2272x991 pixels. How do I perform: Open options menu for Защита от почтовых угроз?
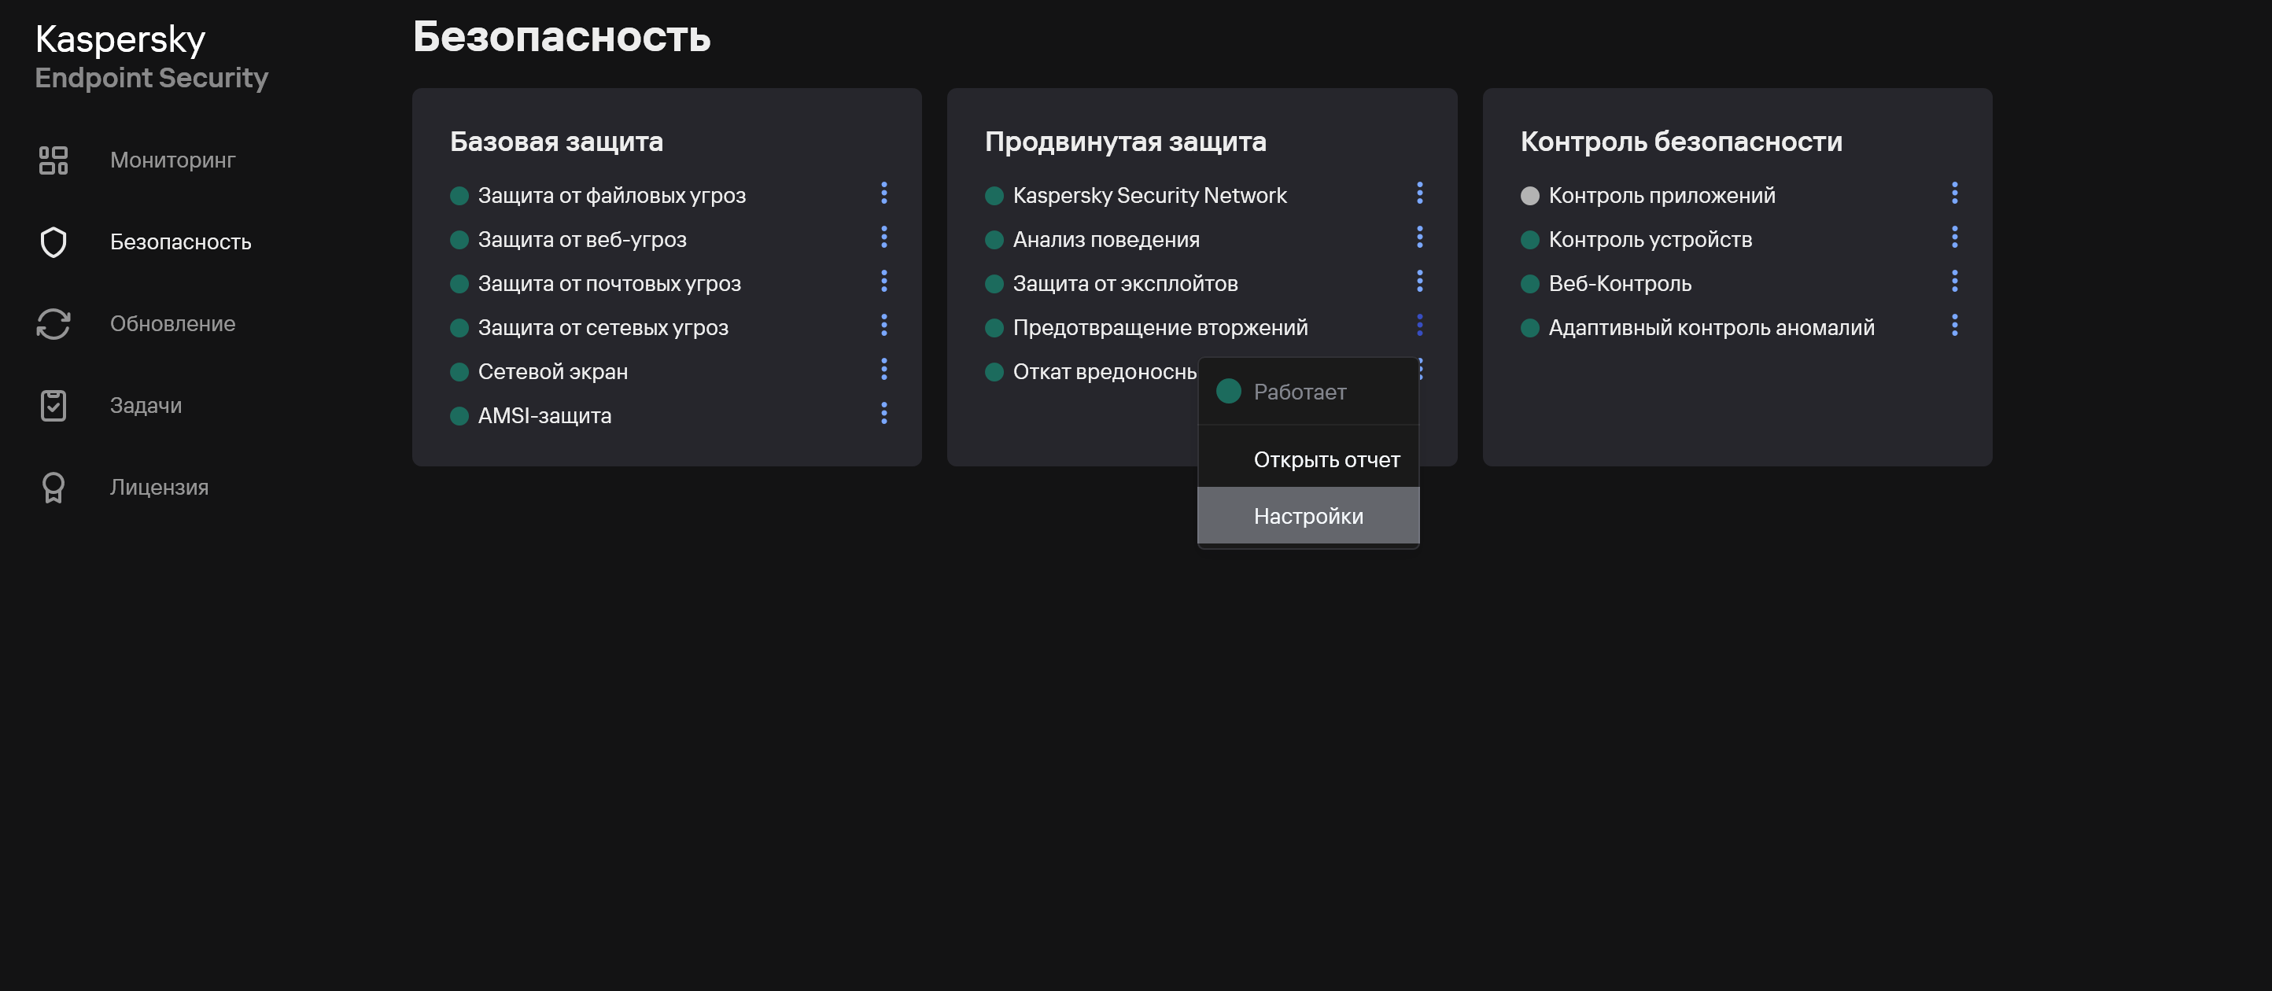883,282
